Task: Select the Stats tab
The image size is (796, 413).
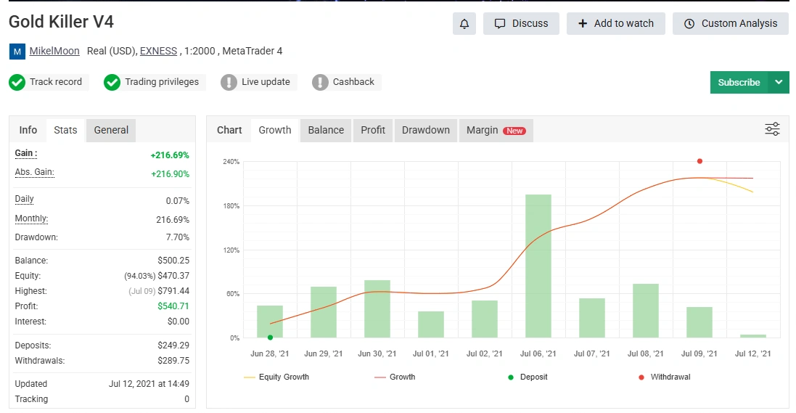Action: [65, 130]
